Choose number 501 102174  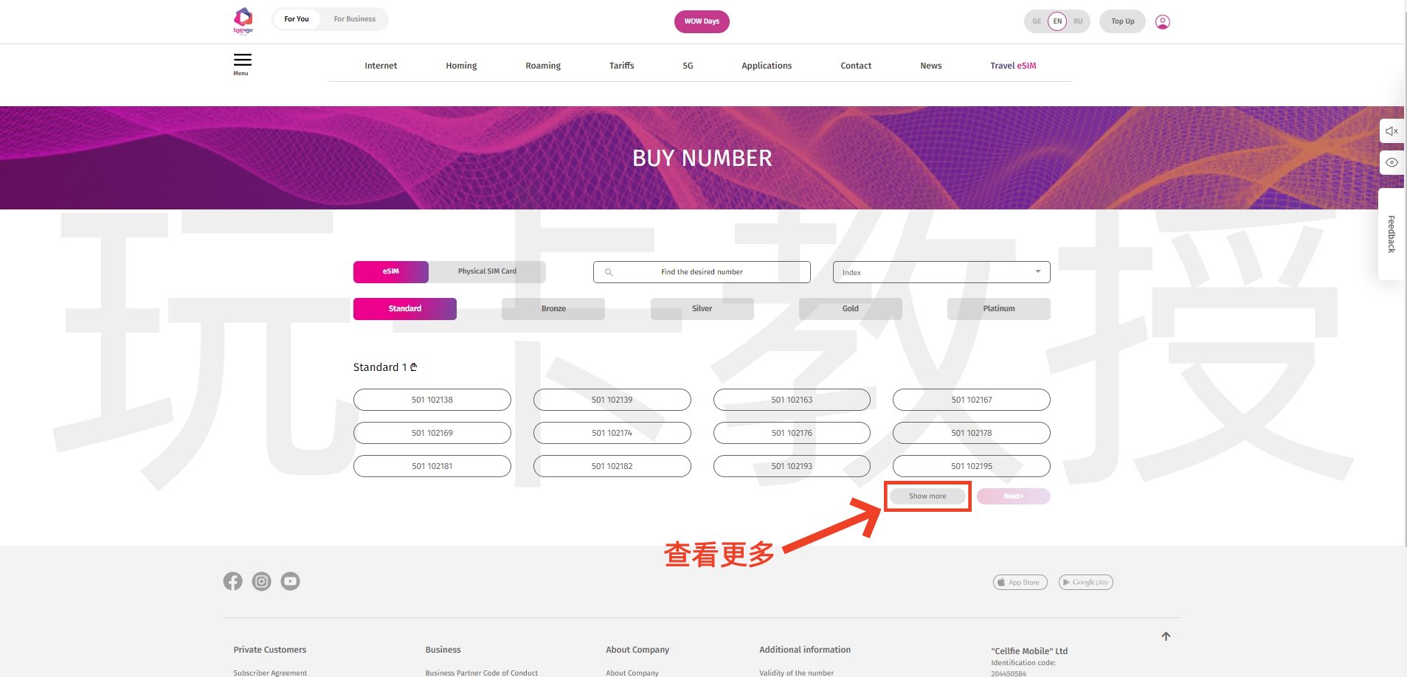(612, 433)
